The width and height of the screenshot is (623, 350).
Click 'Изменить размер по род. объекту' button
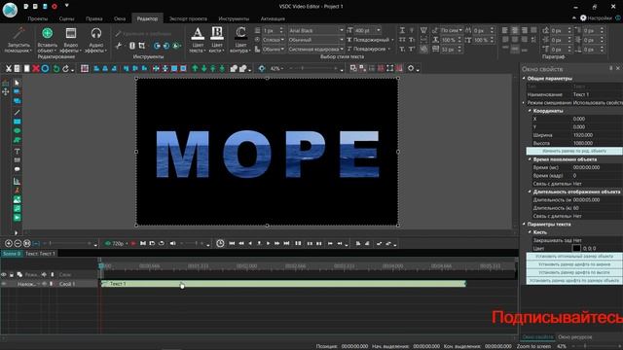pos(574,151)
